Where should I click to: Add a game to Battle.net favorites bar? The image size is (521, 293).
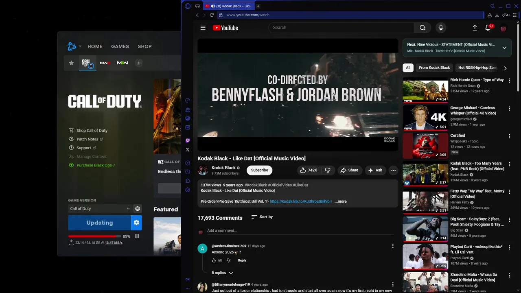[x=139, y=63]
